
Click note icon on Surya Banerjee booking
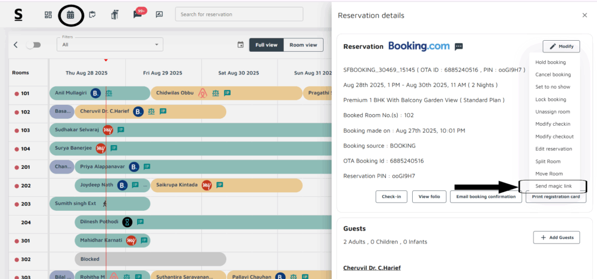click(114, 148)
